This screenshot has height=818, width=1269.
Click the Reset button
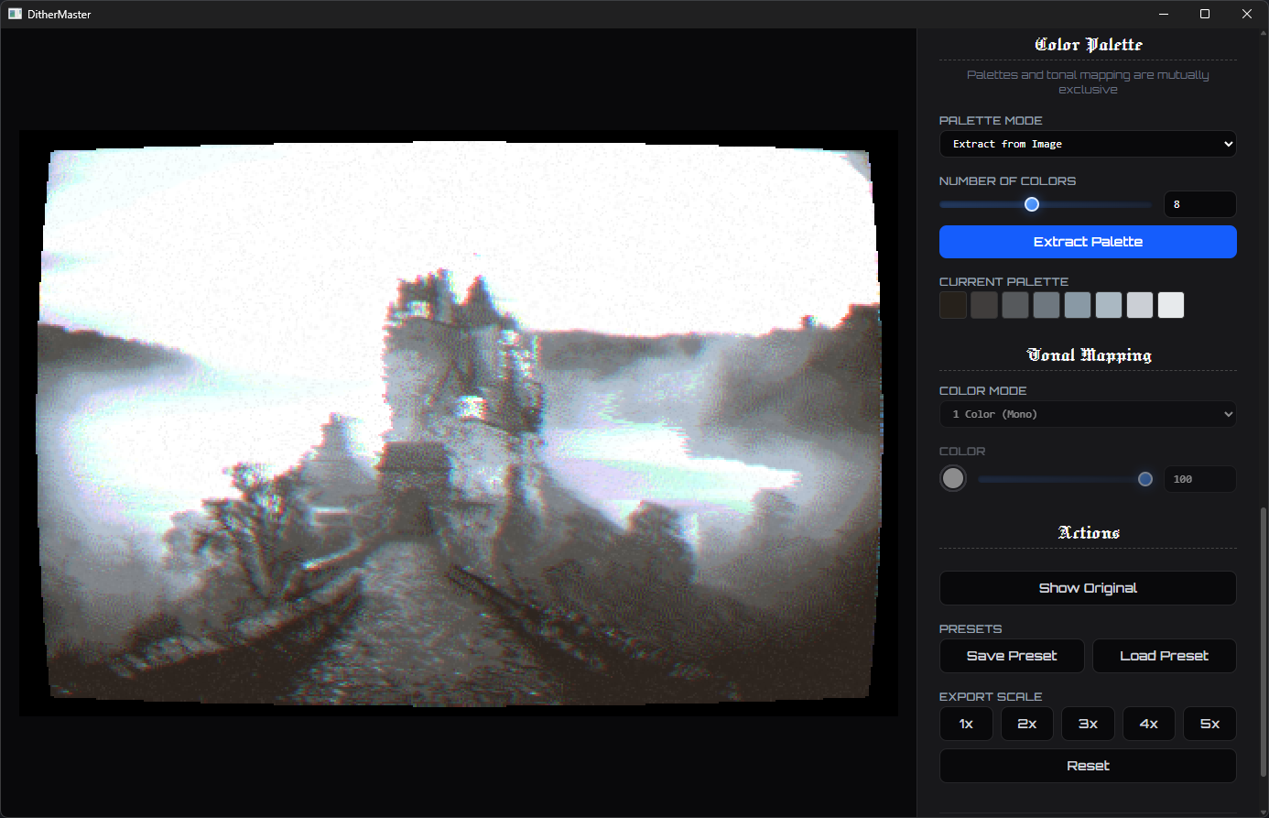(1088, 766)
